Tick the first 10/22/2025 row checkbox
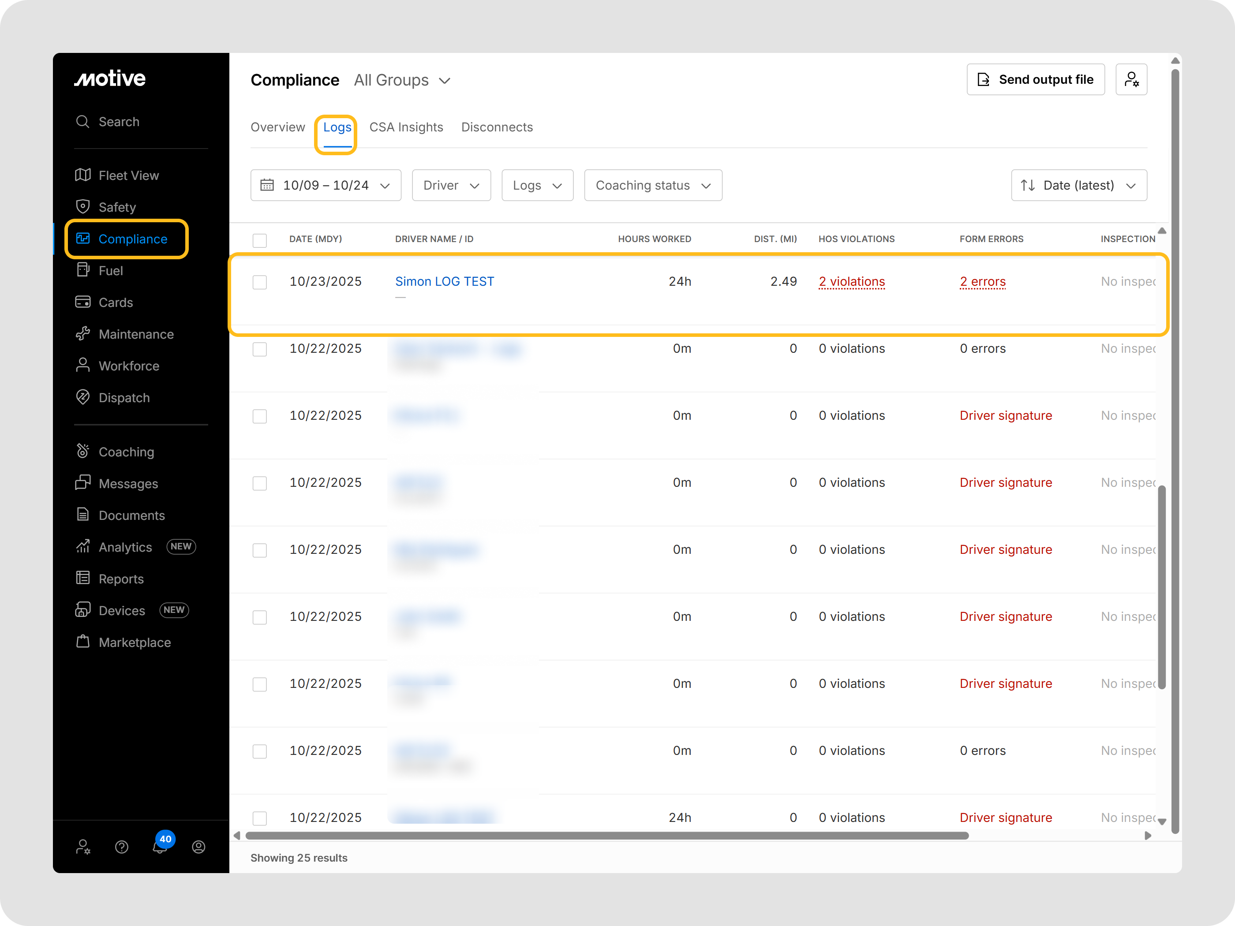This screenshot has width=1235, height=926. click(x=260, y=349)
